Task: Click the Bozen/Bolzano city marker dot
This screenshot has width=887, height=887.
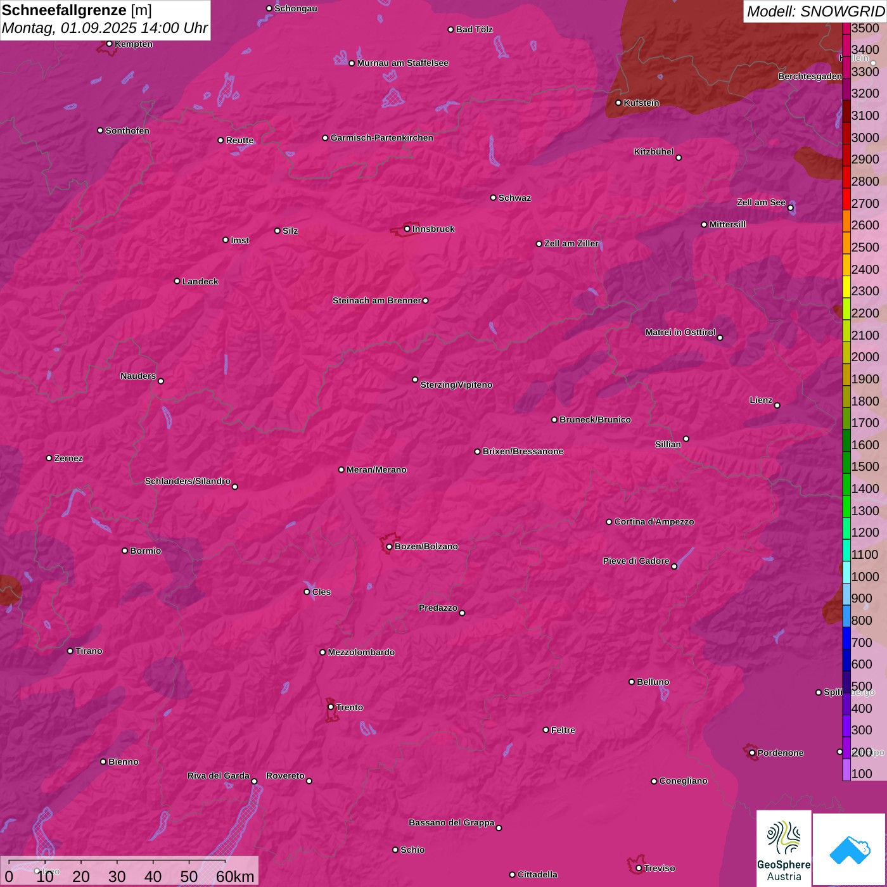Action: pyautogui.click(x=389, y=547)
